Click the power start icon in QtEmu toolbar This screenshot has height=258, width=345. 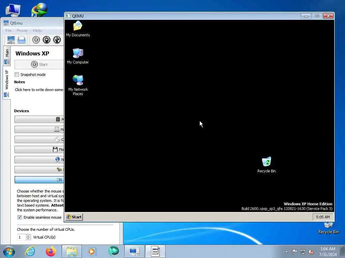(x=36, y=40)
